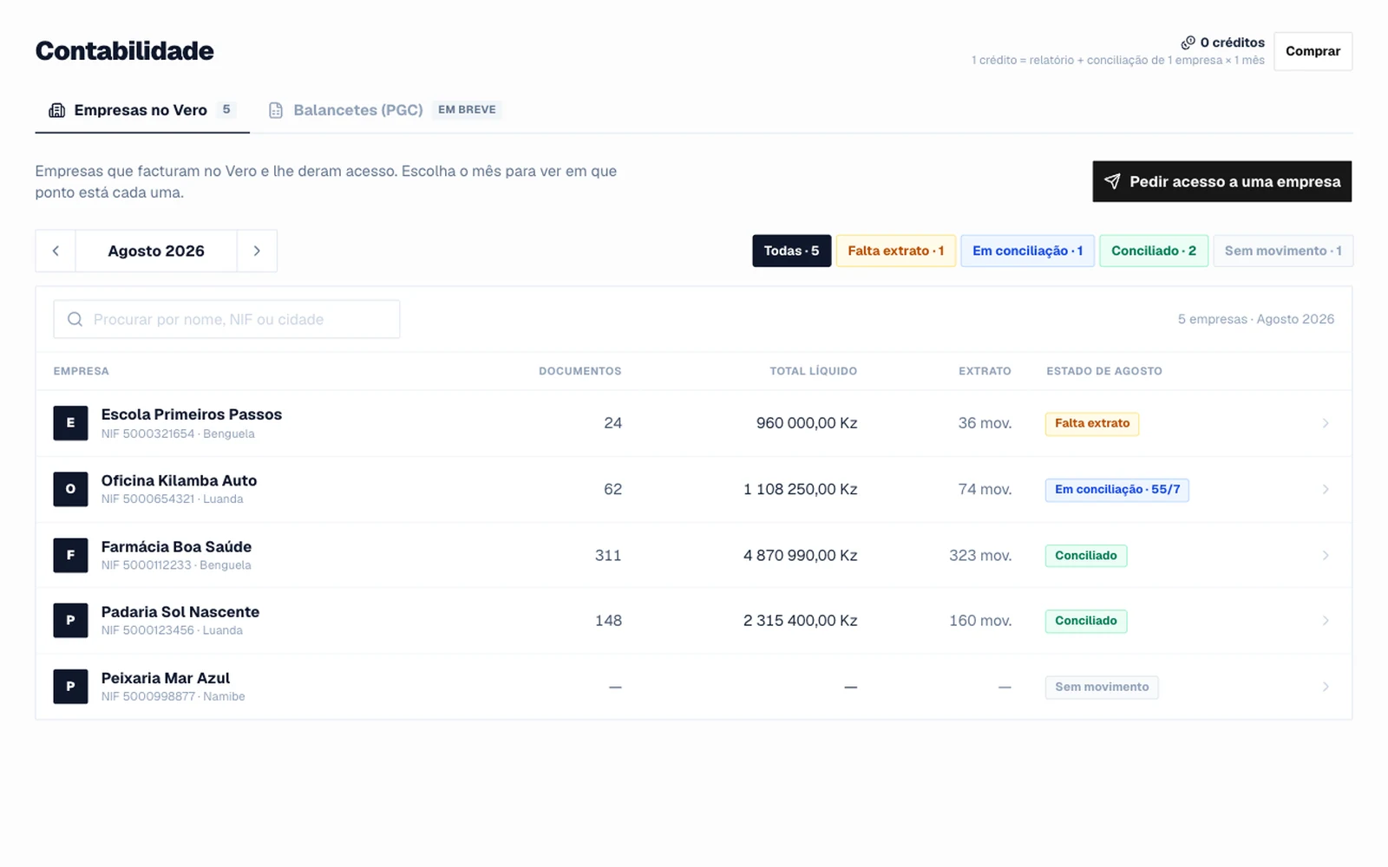
Task: Click the F avatar for Farmácia Boa Saúde
Action: 70,555
